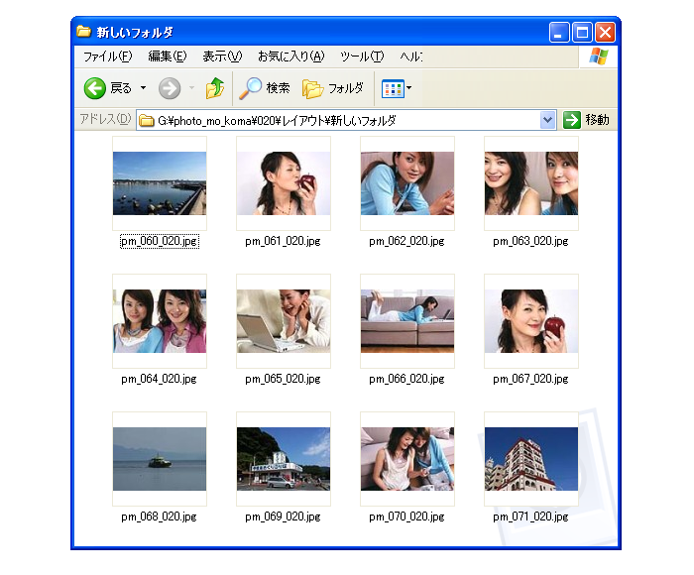Click the file name pm_062_020.jpg
This screenshot has width=694, height=575.
[407, 241]
